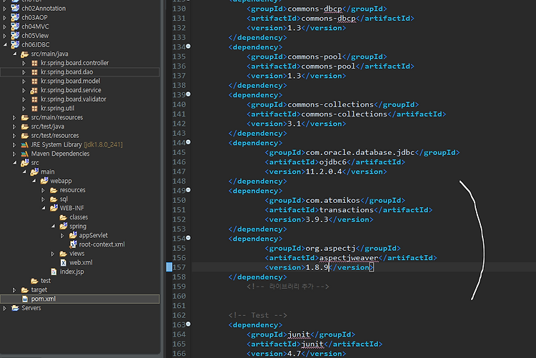Click the kr.spring.board.dao package icon

(34, 72)
